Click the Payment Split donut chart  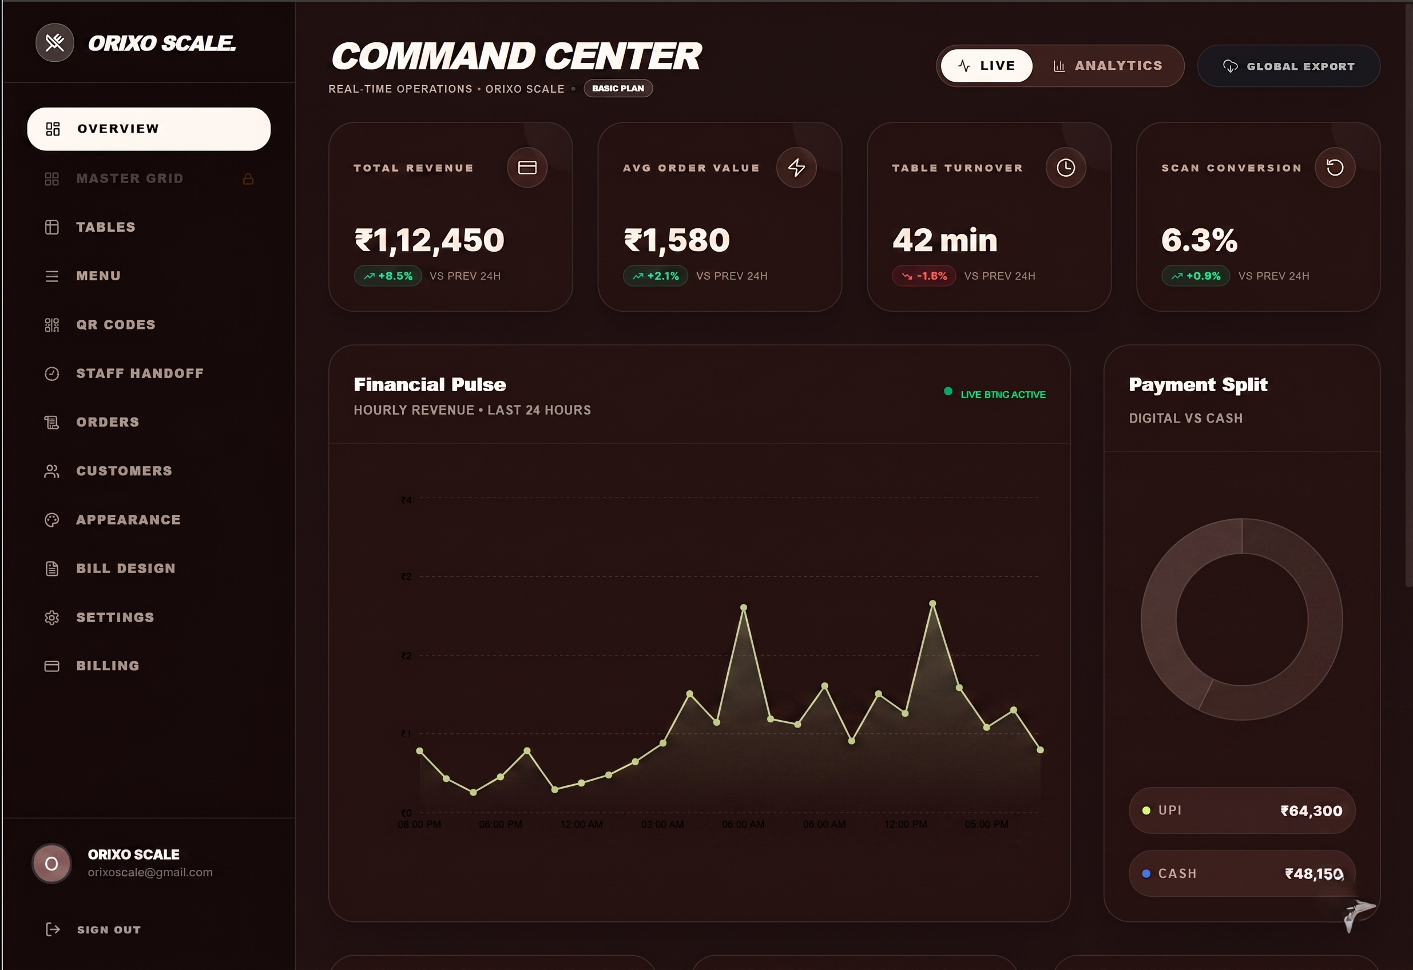point(1241,619)
